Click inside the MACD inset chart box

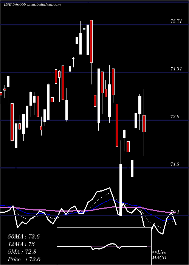(x=104, y=246)
